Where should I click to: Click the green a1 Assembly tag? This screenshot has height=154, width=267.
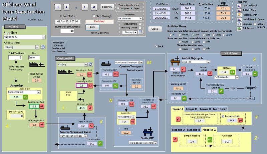pos(25,97)
